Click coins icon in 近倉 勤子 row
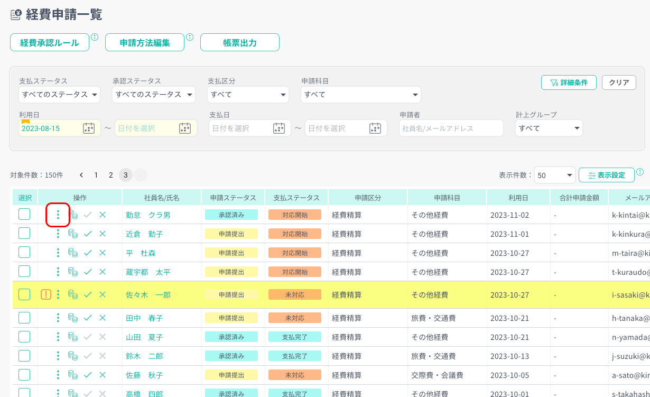 click(73, 234)
